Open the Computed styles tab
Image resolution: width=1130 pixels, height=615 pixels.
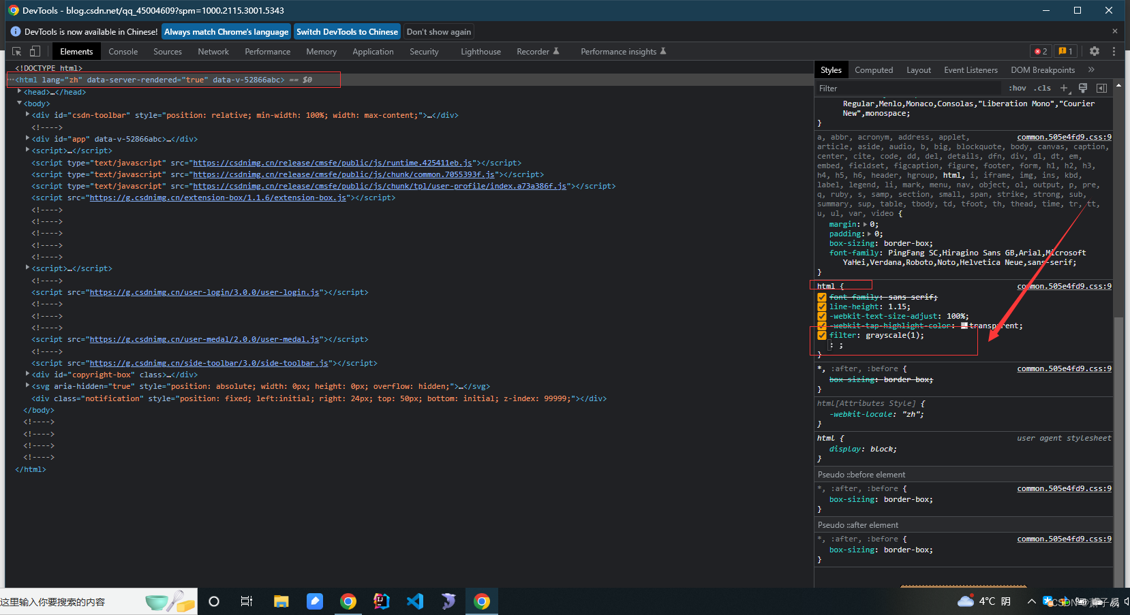click(874, 69)
